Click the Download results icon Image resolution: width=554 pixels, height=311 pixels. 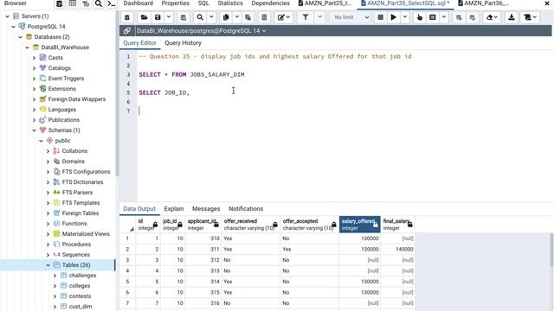pos(512,17)
